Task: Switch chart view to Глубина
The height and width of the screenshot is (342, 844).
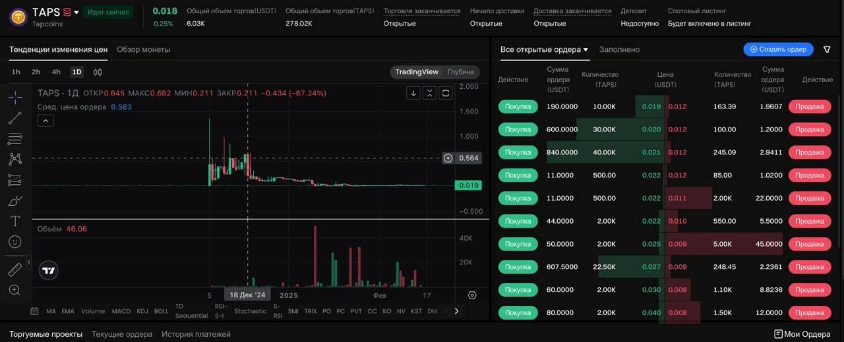Action: [460, 72]
